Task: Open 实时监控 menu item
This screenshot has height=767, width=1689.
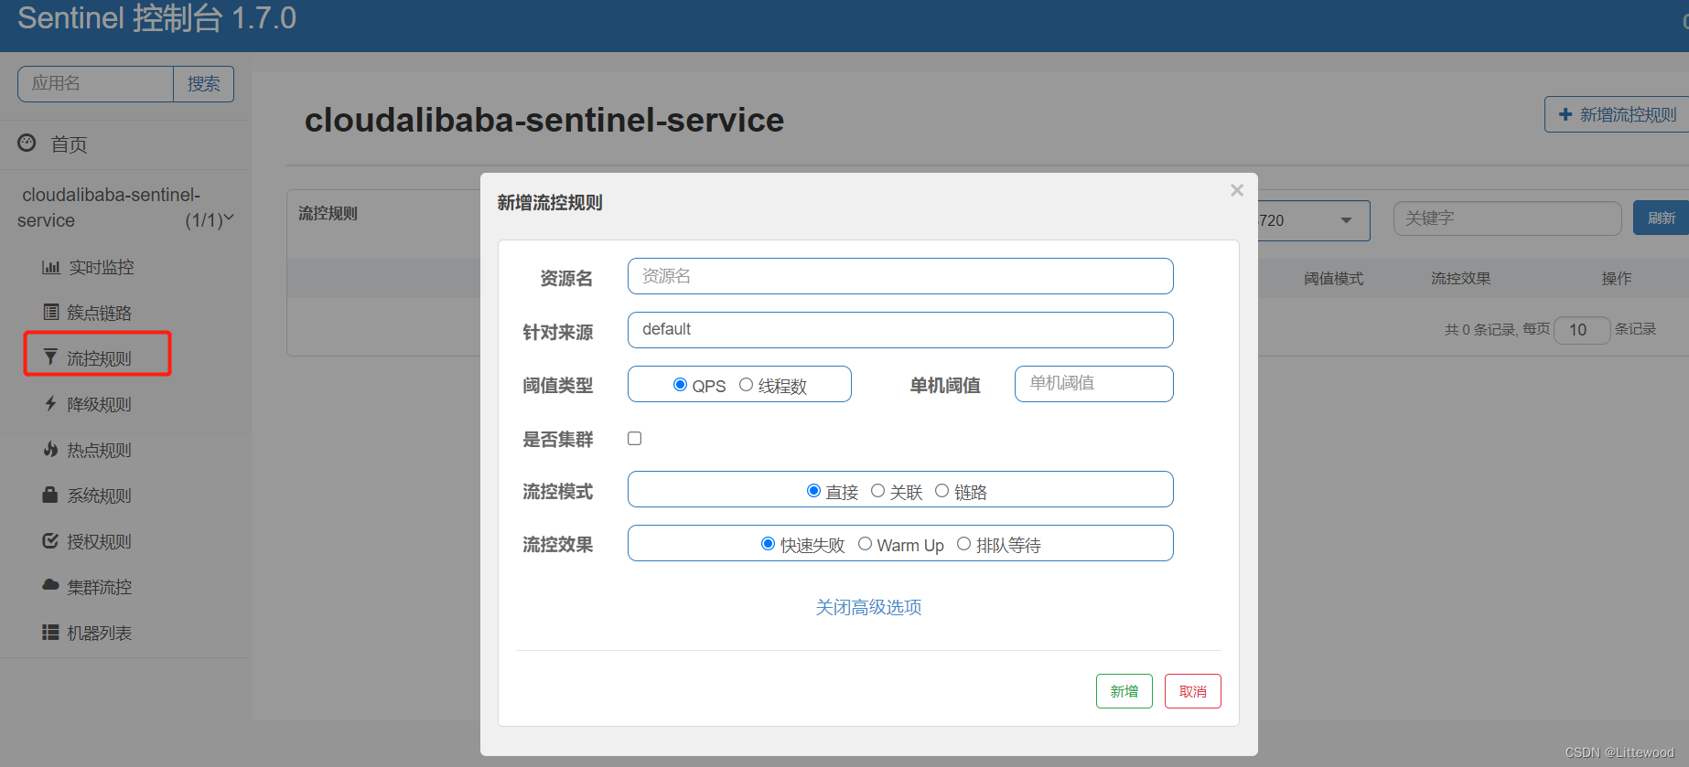Action: coord(102,267)
